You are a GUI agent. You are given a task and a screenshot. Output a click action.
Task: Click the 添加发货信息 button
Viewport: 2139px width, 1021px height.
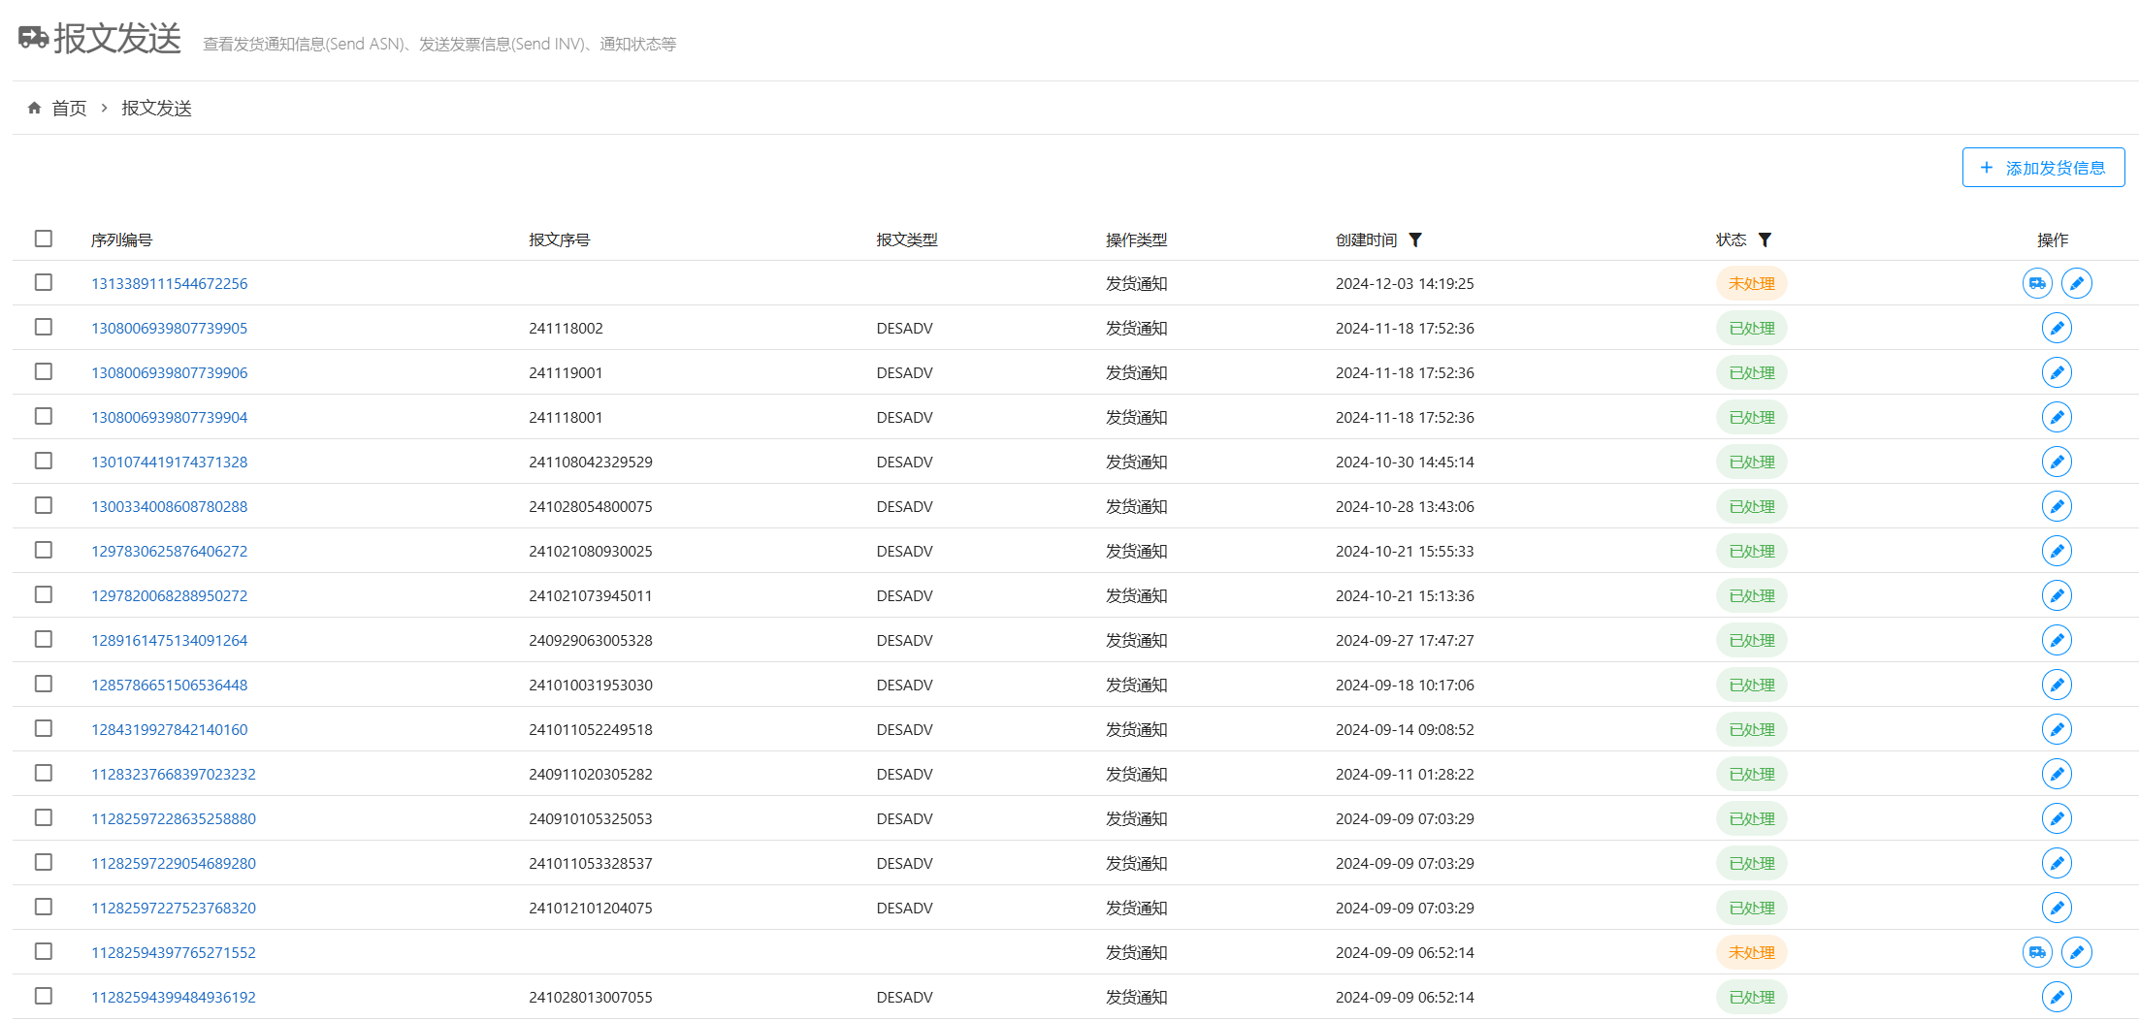(x=2043, y=168)
